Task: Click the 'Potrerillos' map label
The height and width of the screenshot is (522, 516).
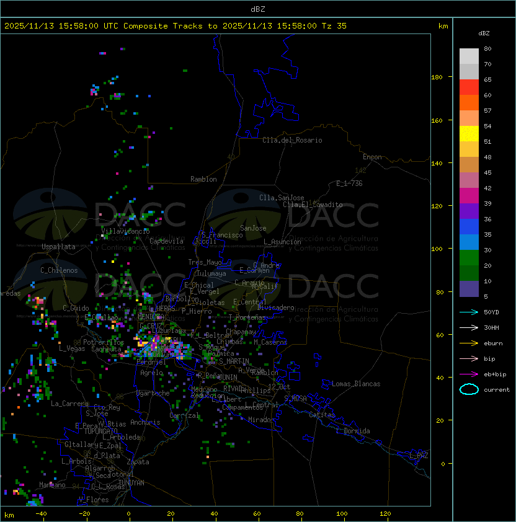Action: pos(104,342)
